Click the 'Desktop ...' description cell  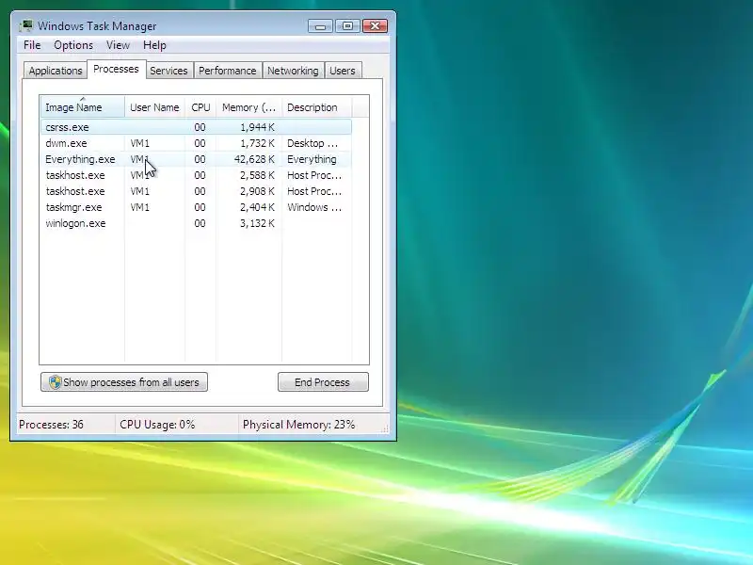coord(312,143)
